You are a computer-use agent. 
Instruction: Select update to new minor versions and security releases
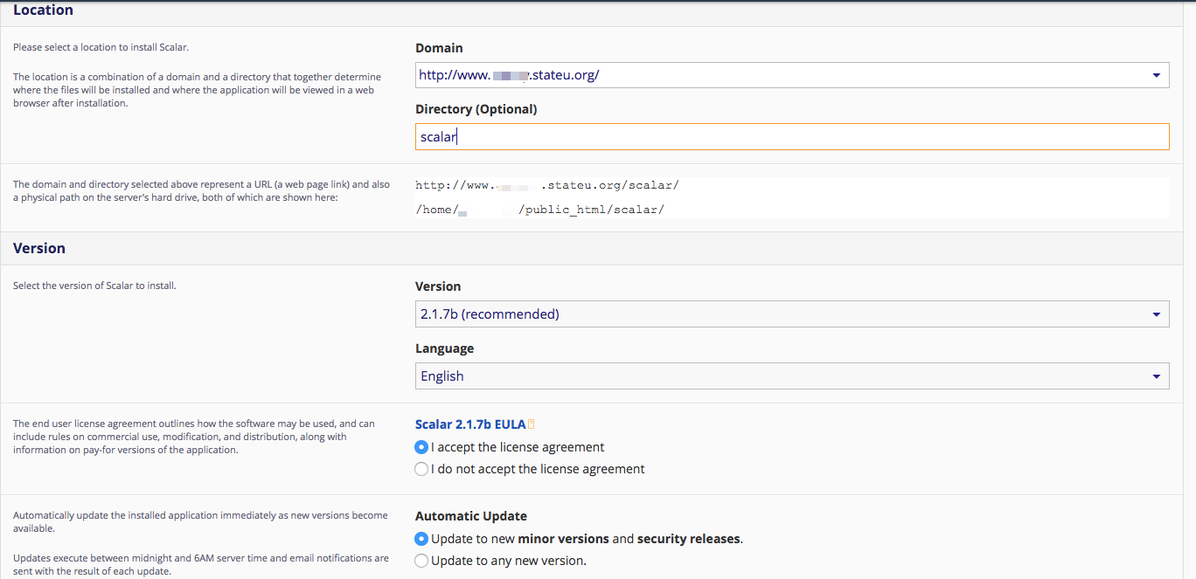tap(421, 539)
